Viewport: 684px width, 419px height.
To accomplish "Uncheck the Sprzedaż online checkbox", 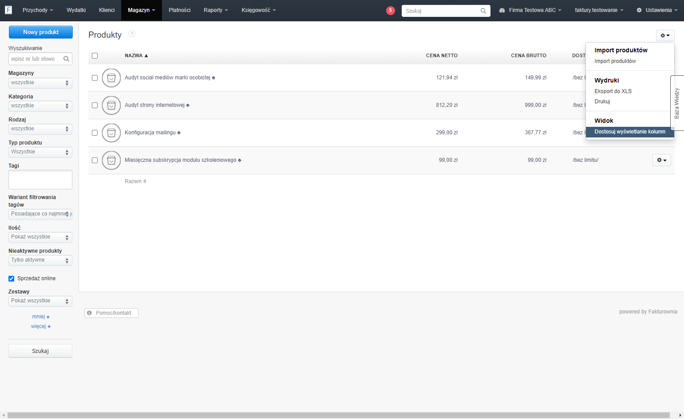I will coord(12,278).
